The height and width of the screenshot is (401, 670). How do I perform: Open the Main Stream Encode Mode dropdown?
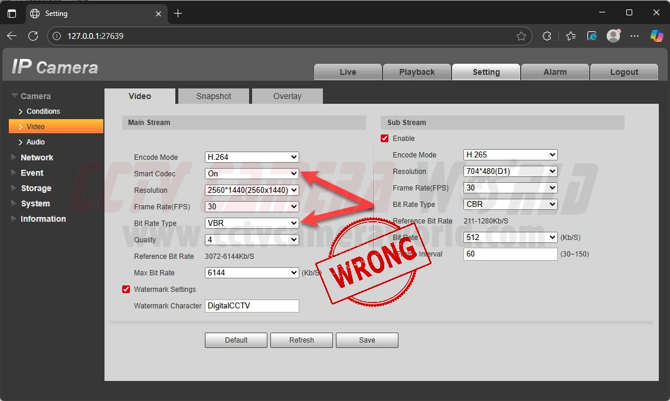tap(251, 157)
